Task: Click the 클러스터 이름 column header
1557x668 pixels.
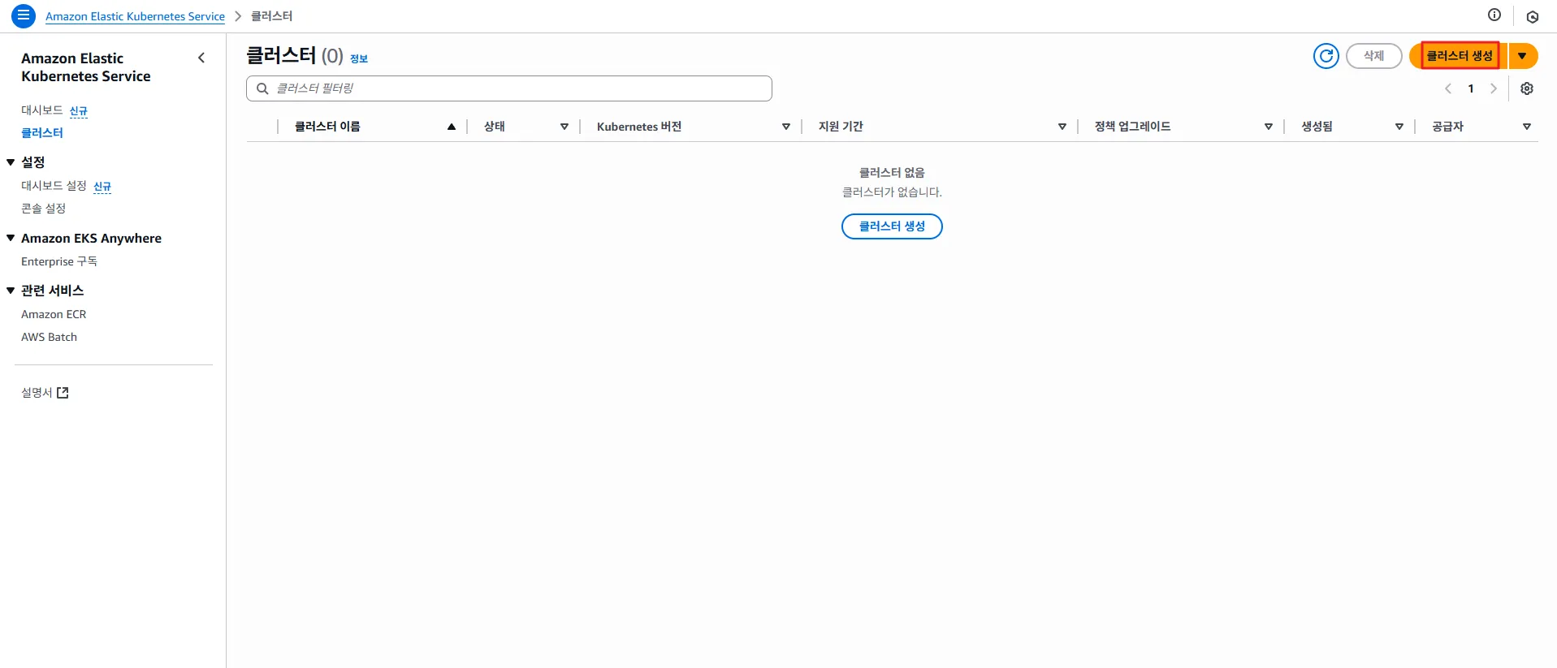Action: [327, 127]
